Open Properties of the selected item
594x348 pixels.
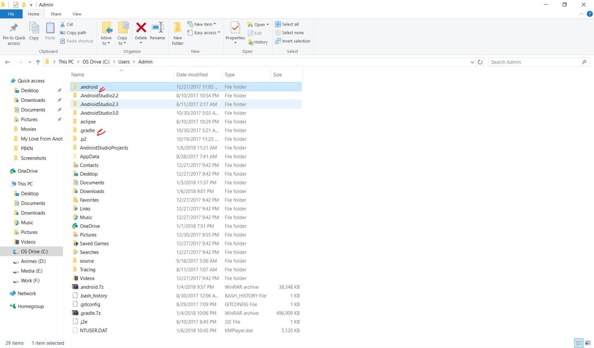pyautogui.click(x=235, y=33)
